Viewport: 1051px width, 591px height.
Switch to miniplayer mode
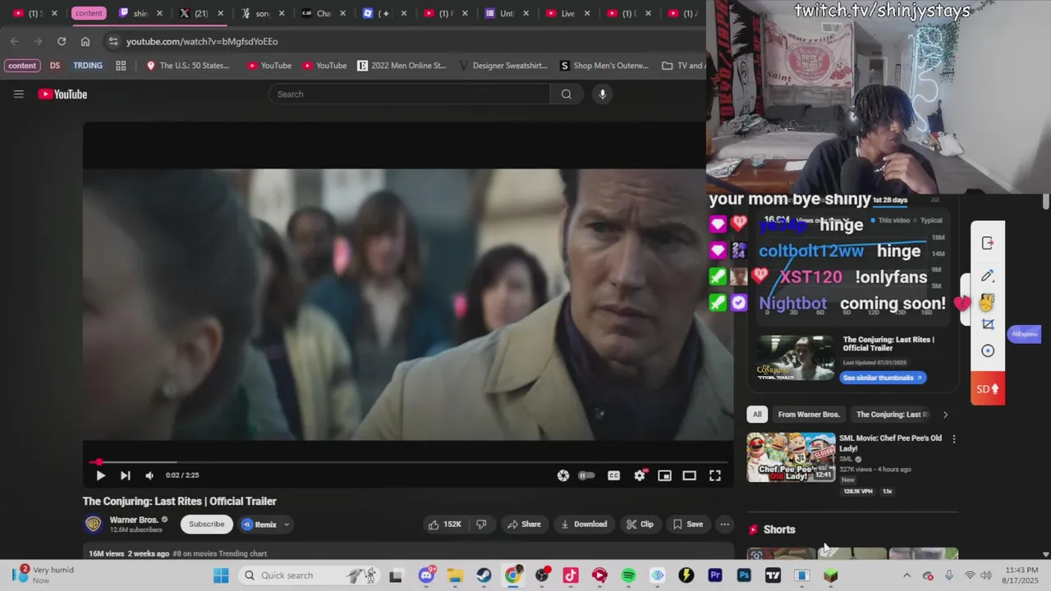coord(664,475)
